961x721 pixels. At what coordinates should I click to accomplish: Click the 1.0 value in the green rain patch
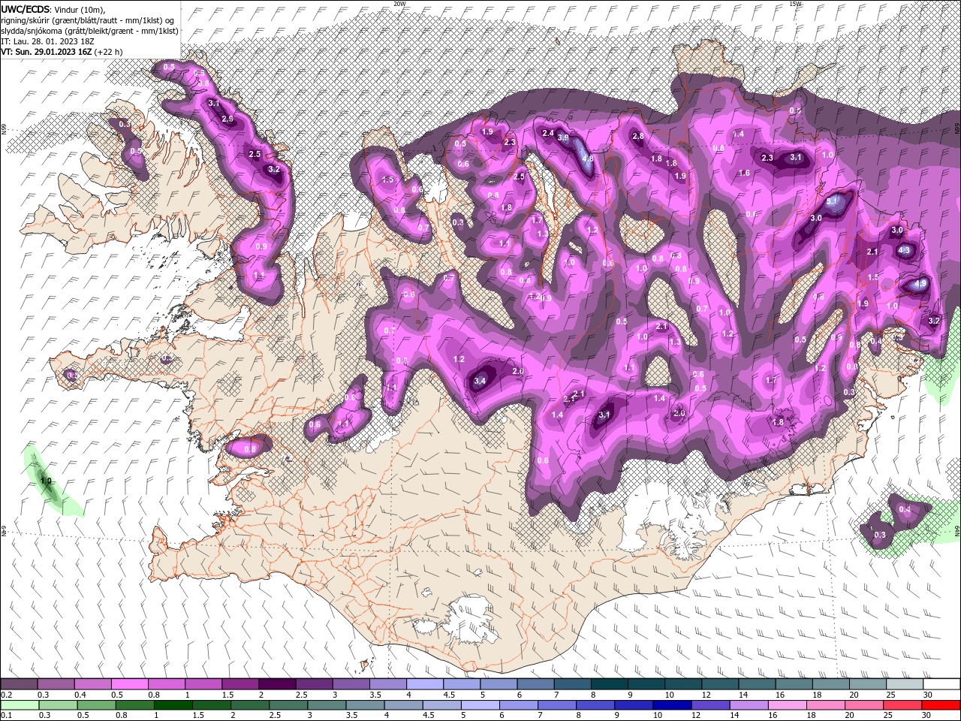click(x=46, y=481)
